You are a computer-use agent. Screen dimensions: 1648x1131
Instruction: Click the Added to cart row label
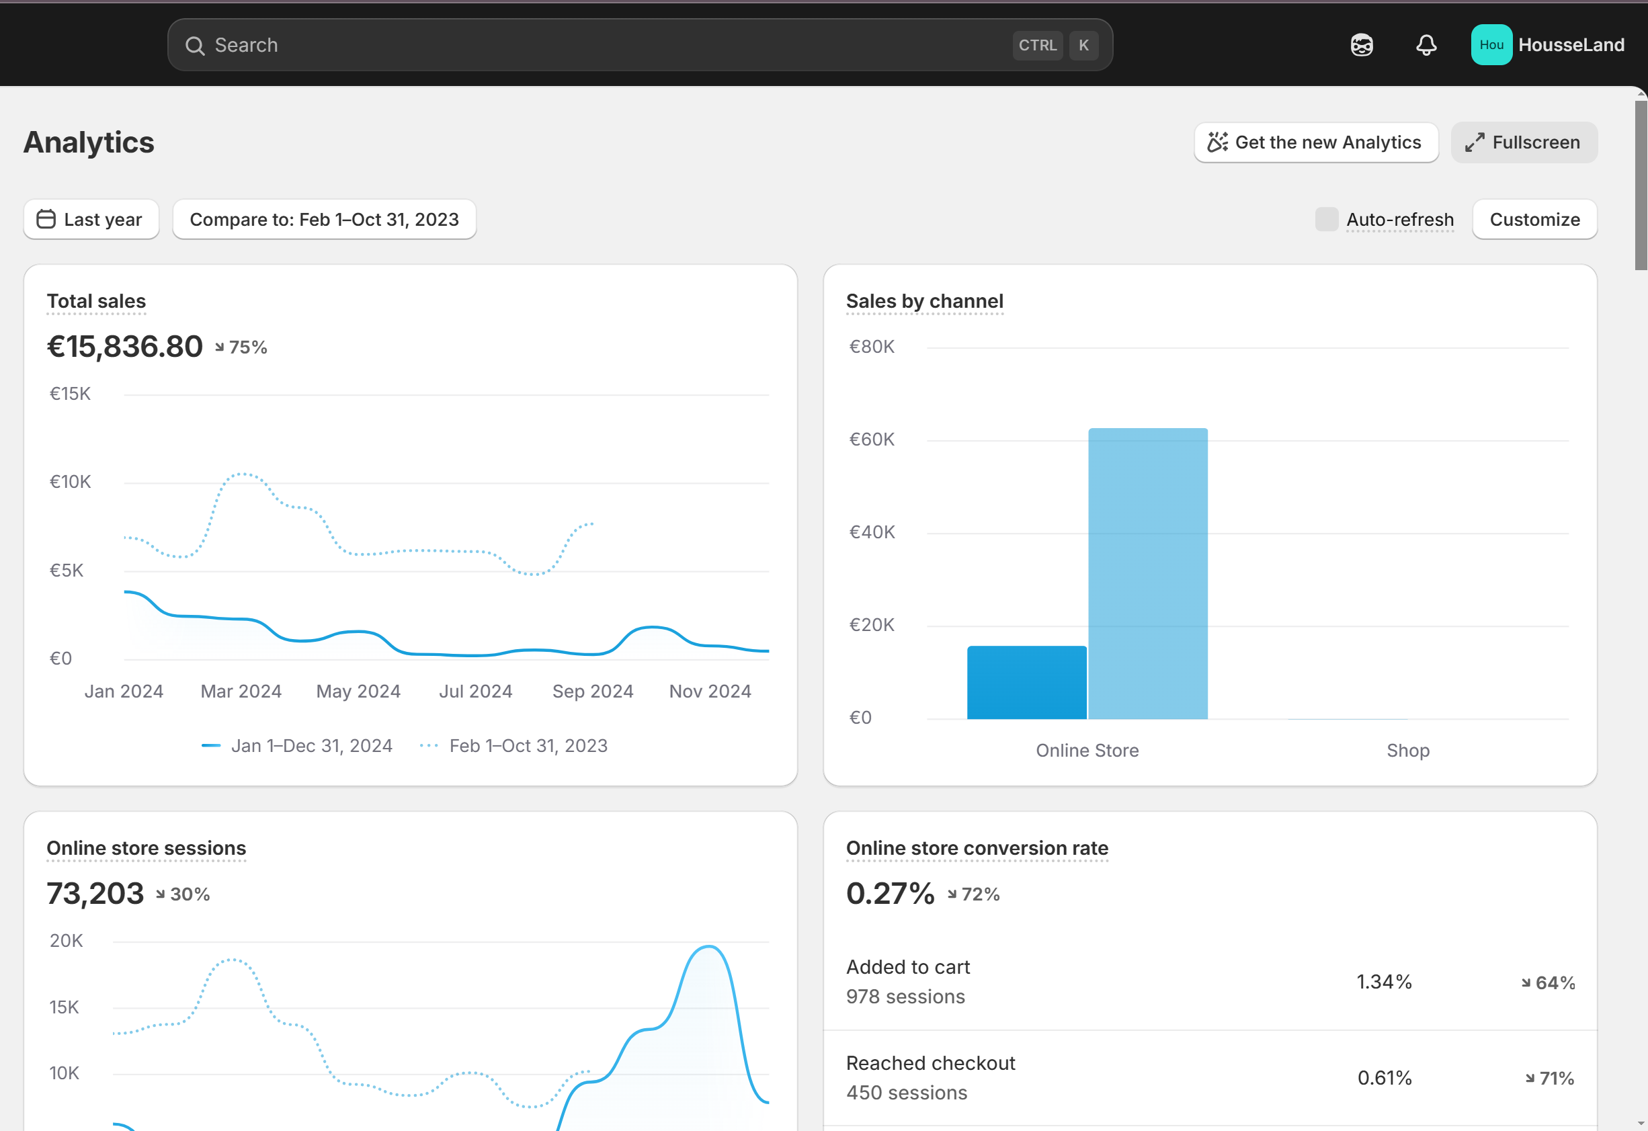(907, 967)
